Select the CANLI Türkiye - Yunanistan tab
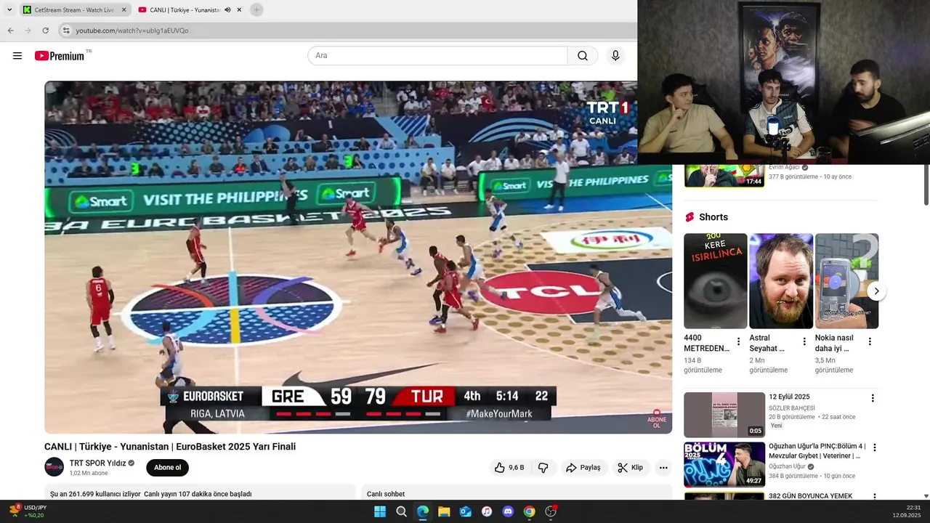 click(x=185, y=10)
